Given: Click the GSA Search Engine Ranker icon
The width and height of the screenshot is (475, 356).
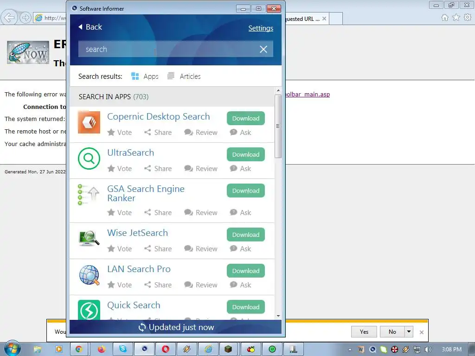Looking at the screenshot, I should tap(89, 195).
